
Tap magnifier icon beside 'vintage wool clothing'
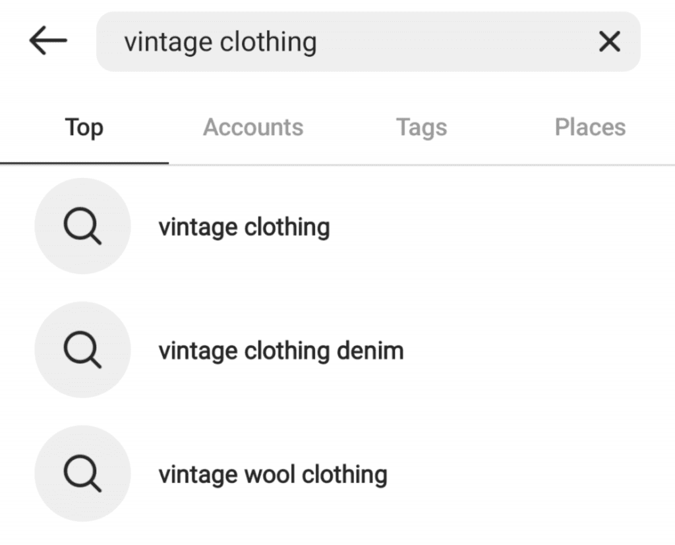pos(82,474)
